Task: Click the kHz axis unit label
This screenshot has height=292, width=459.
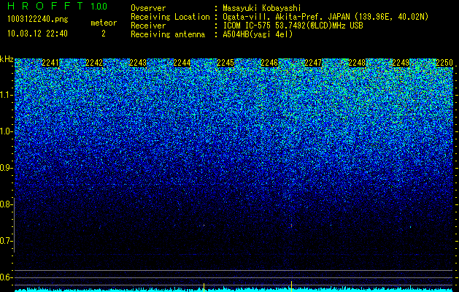Action: pyautogui.click(x=7, y=59)
